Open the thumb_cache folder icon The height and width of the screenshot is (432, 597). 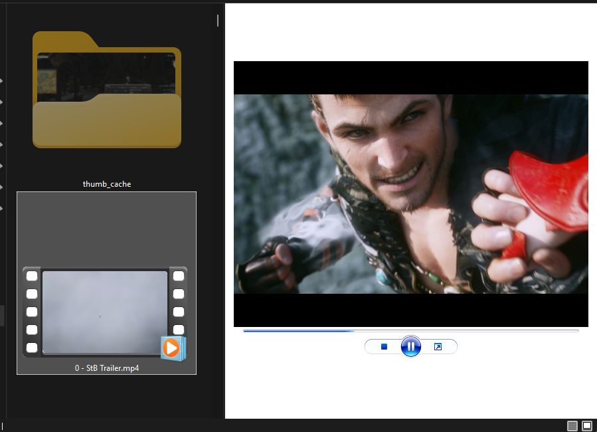[107, 90]
